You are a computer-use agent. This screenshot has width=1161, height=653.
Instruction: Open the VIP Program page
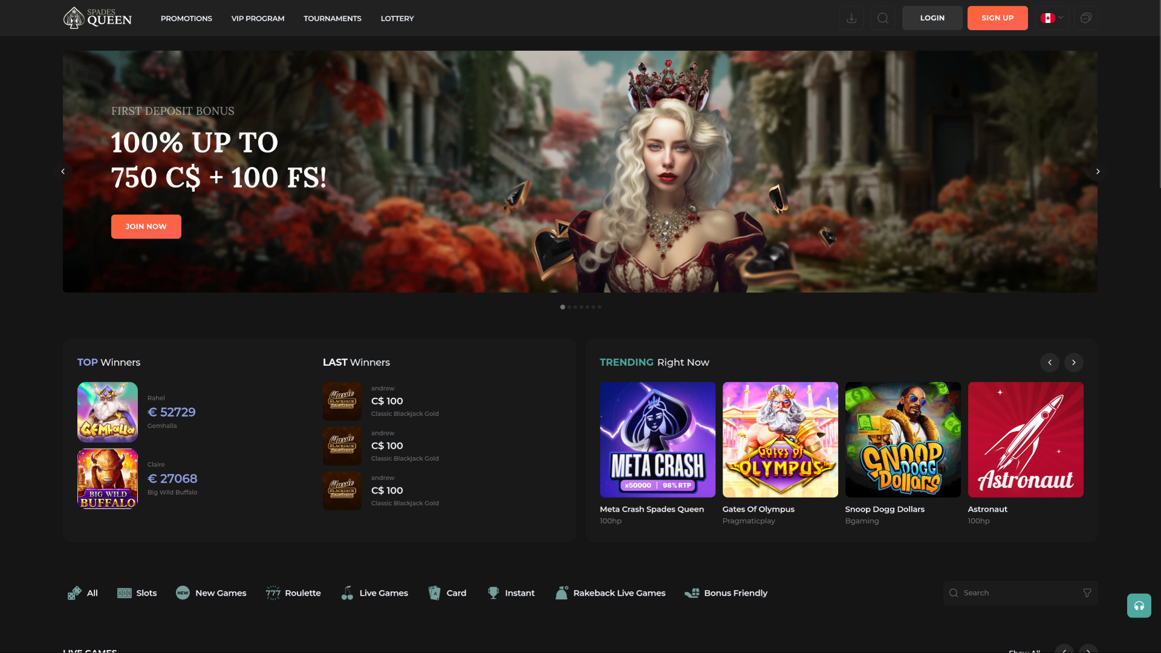tap(258, 19)
